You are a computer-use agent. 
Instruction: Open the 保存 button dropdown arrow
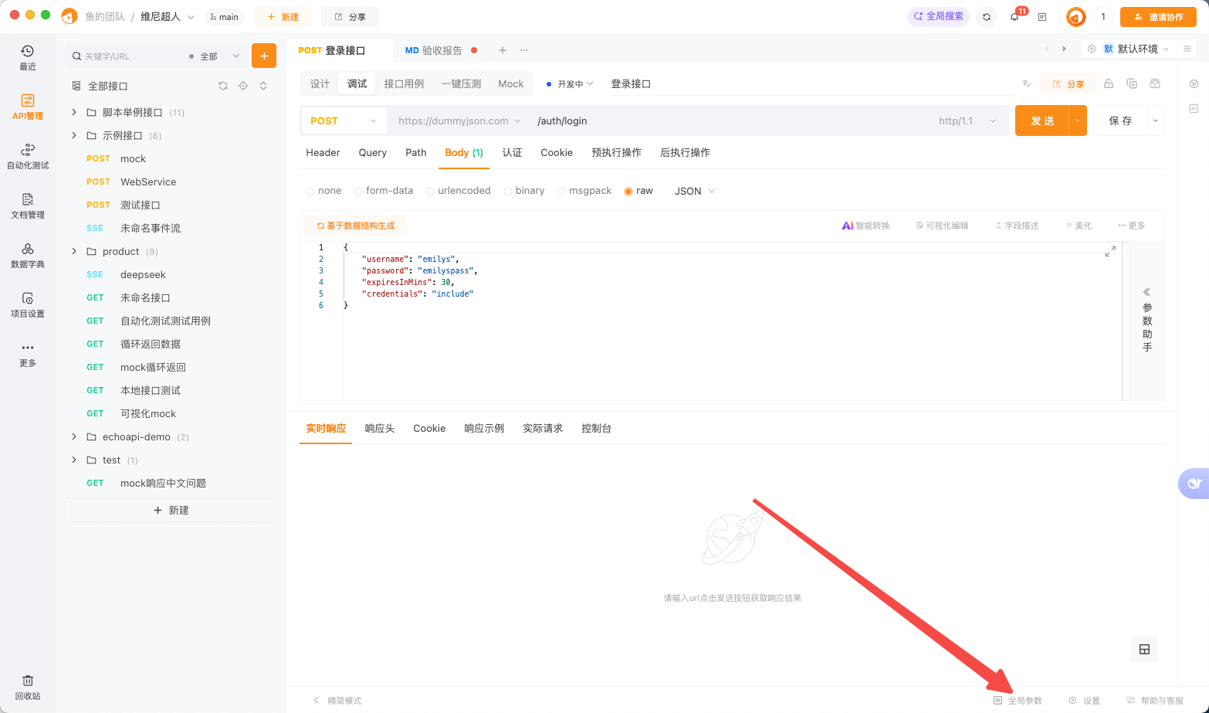1156,121
